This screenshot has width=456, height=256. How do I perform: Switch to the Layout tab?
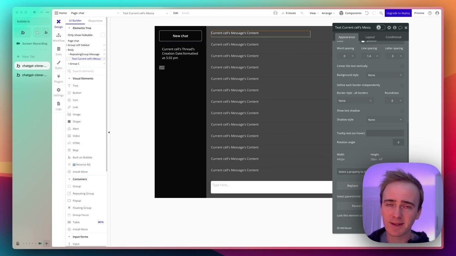(370, 37)
